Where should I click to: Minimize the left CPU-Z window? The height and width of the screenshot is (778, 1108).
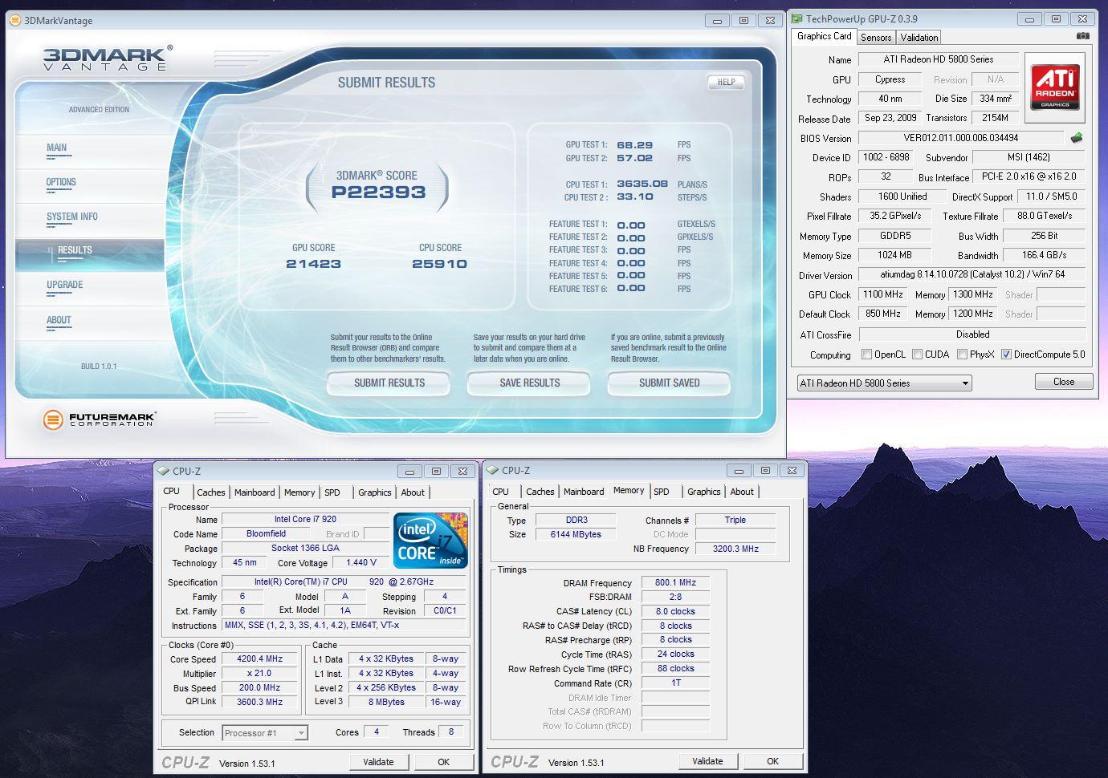(x=409, y=472)
